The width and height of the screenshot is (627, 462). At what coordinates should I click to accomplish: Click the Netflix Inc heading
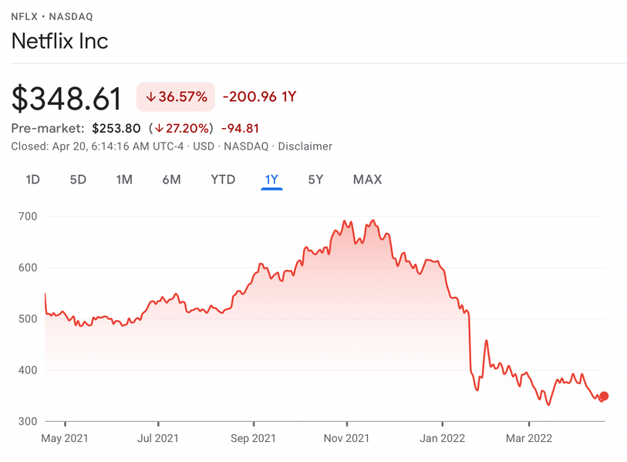pyautogui.click(x=60, y=41)
